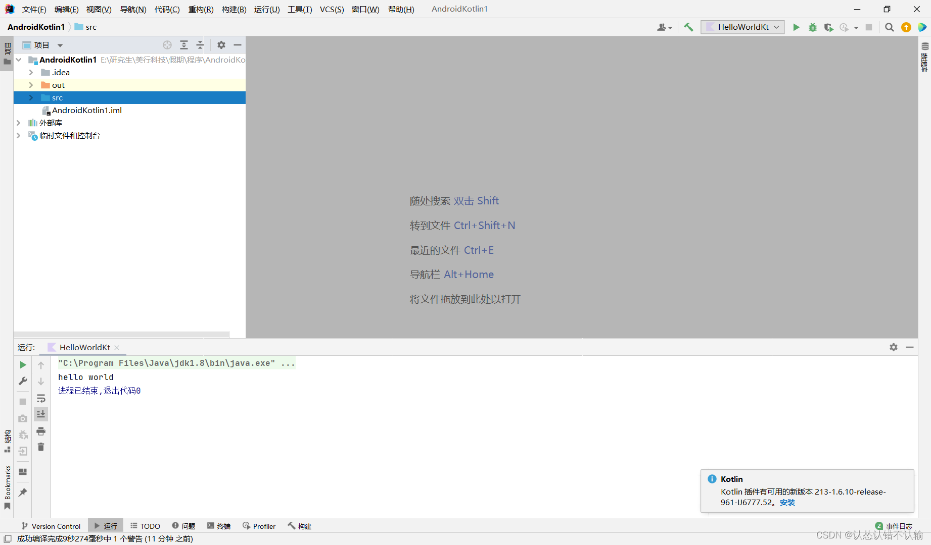Toggle the 结构 structure side panel
931x545 pixels.
pyautogui.click(x=7, y=441)
